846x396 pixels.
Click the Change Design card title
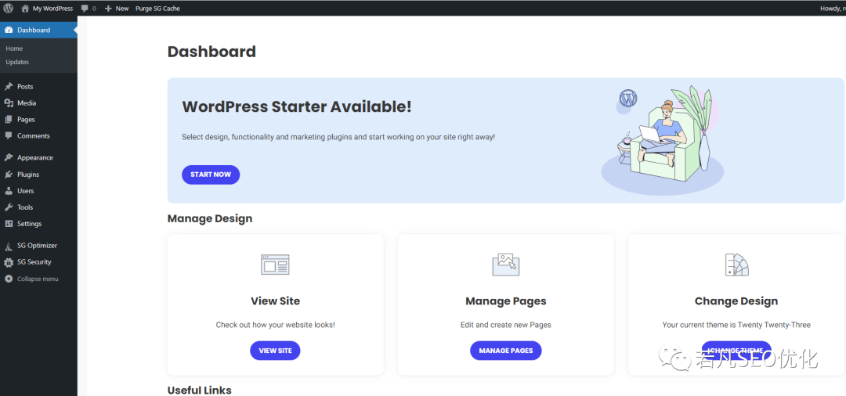(736, 301)
